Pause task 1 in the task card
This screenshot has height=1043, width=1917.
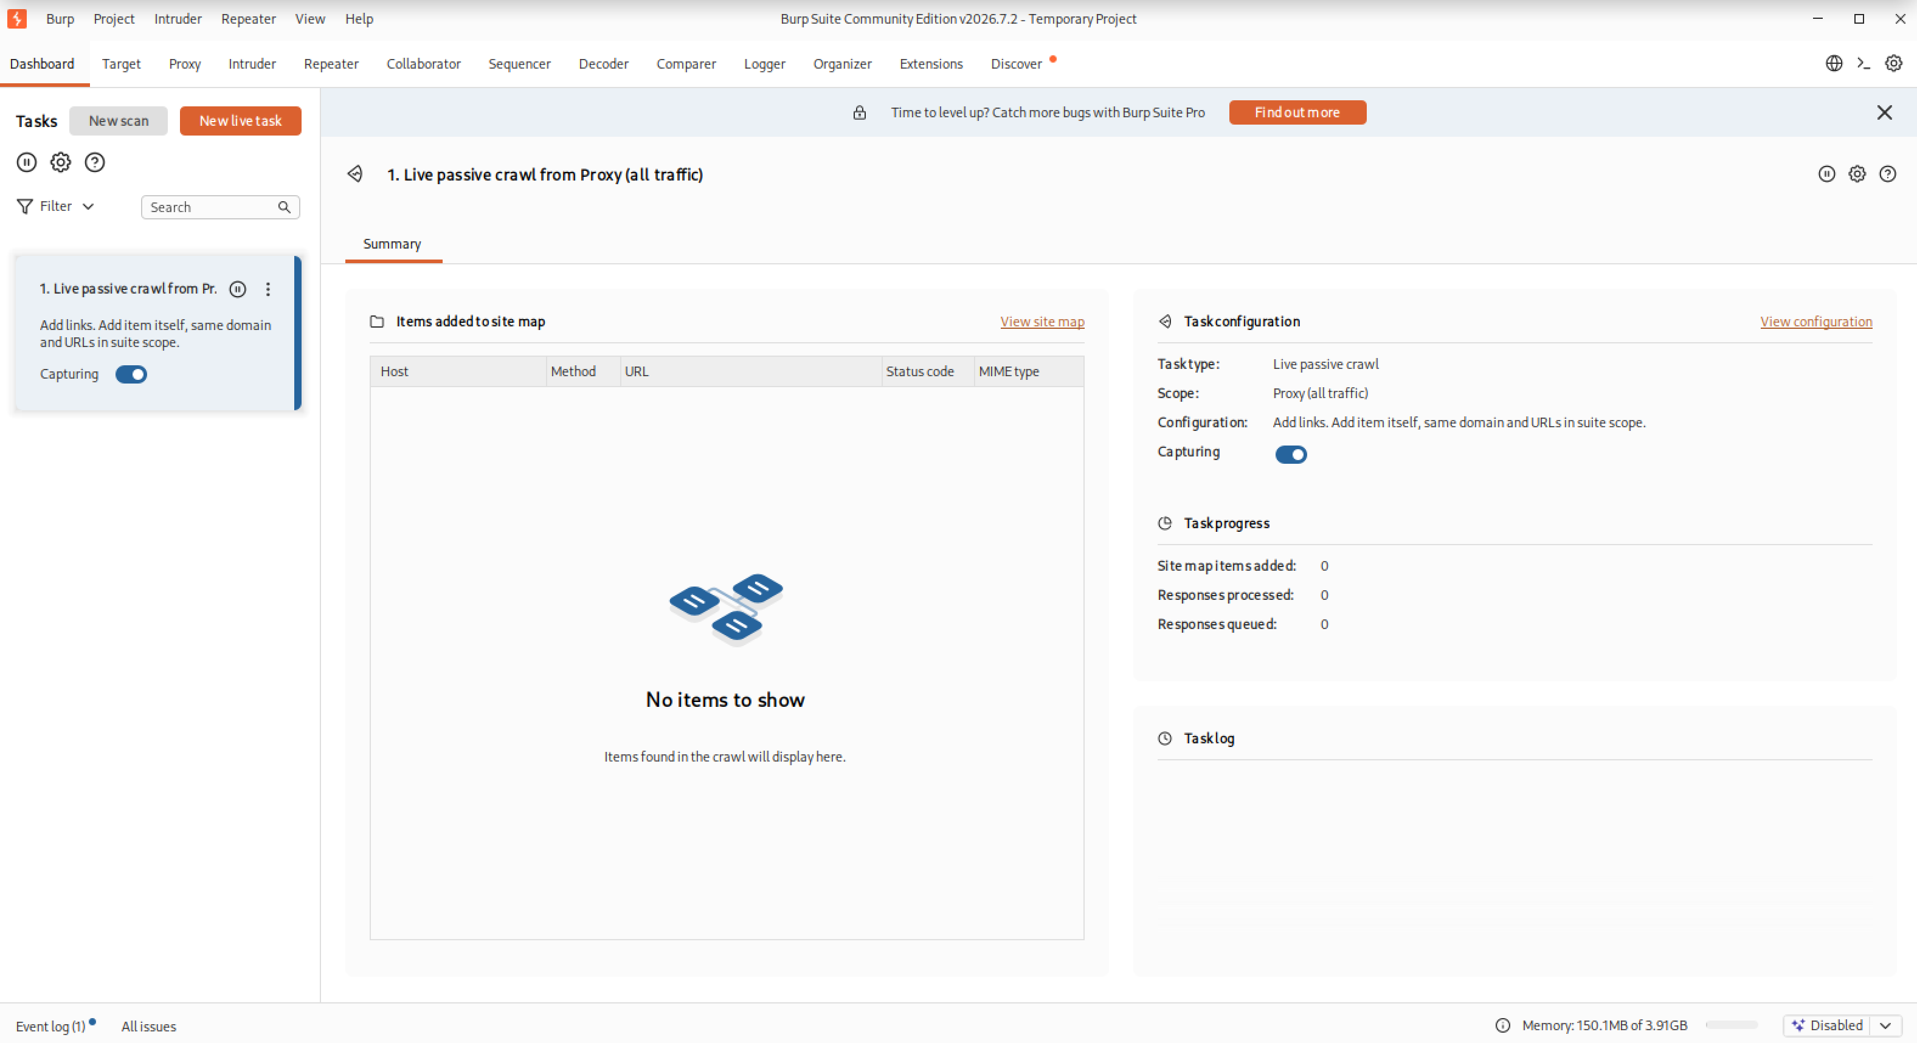tap(237, 289)
